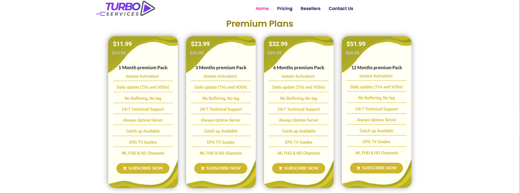Open the Contact Us page
The height and width of the screenshot is (193, 520).
pos(341,8)
